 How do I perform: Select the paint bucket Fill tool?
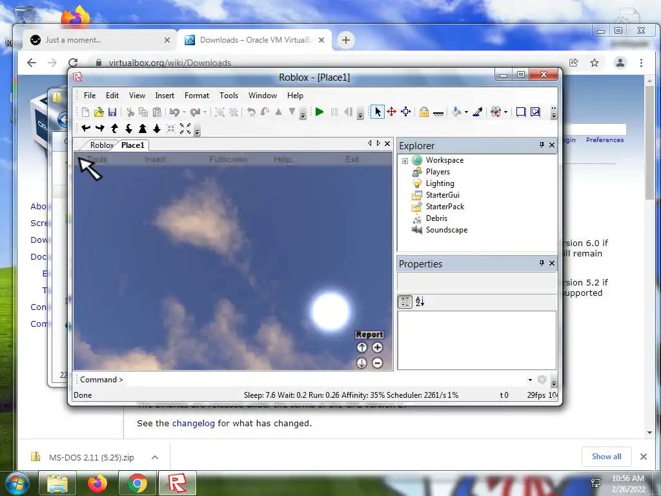point(456,112)
